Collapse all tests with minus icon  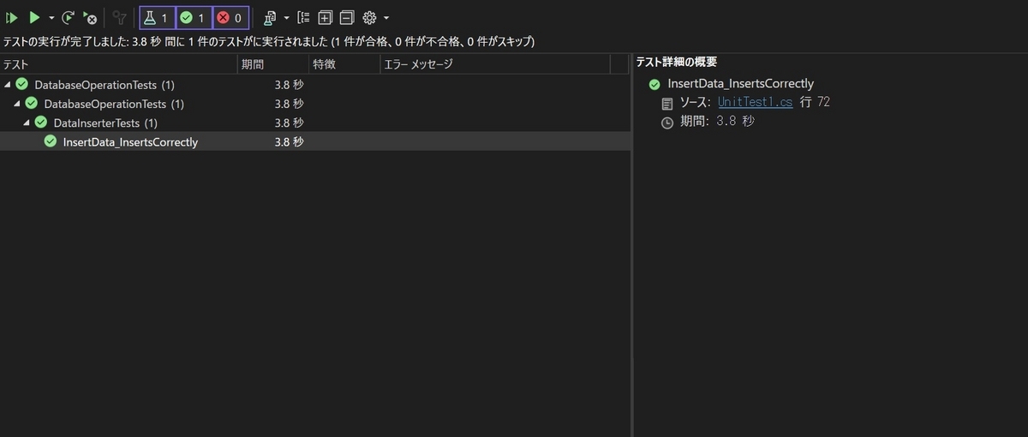[x=347, y=17]
